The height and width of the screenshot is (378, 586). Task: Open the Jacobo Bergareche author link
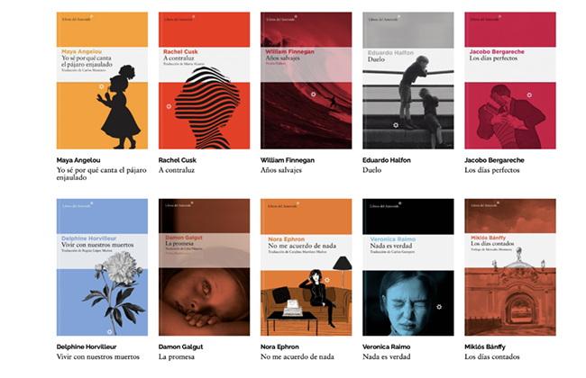[x=494, y=160]
